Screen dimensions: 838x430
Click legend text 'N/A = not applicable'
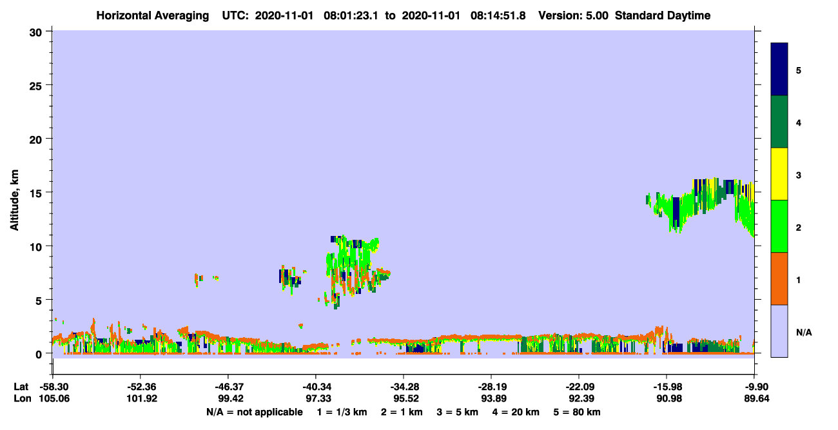(254, 413)
